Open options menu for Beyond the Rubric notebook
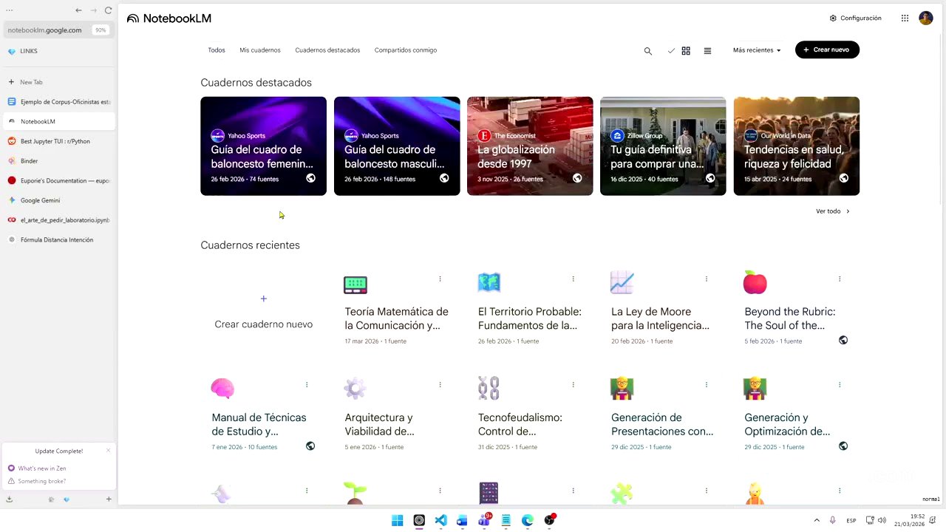 [840, 279]
